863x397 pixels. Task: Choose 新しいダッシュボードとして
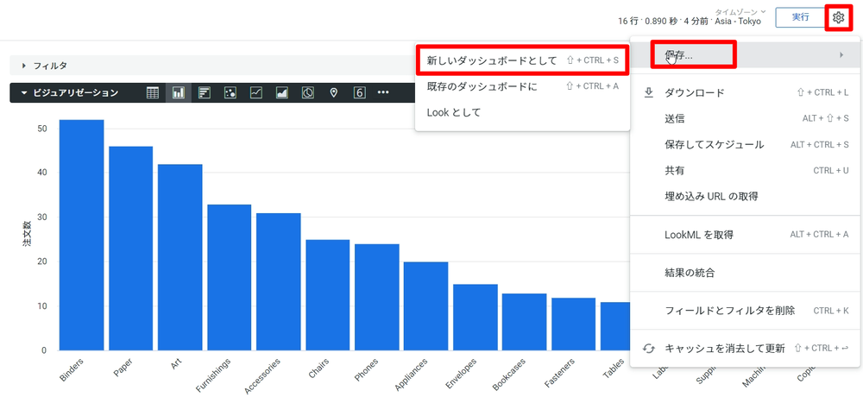522,60
